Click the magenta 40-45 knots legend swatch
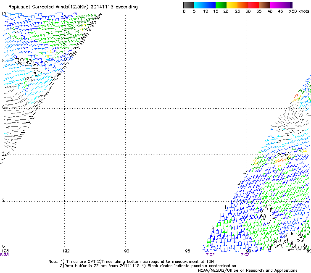Image resolution: width=311 pixels, height=273 pixels. [276, 5]
